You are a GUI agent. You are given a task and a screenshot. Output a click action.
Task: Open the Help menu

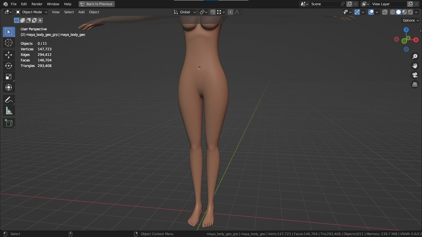coord(67,4)
